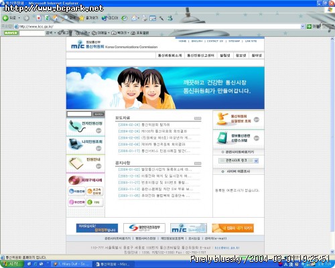Screen dimensions: 335x268
Task: Open notice dated 2003-11-27
Action: coord(153,182)
